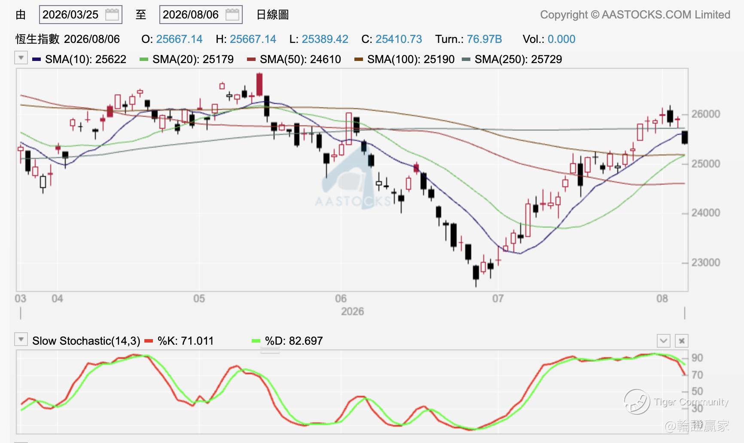Viewport: 744px width, 443px height.
Task: Select the SMA(20): 25179 legend text
Action: [193, 59]
